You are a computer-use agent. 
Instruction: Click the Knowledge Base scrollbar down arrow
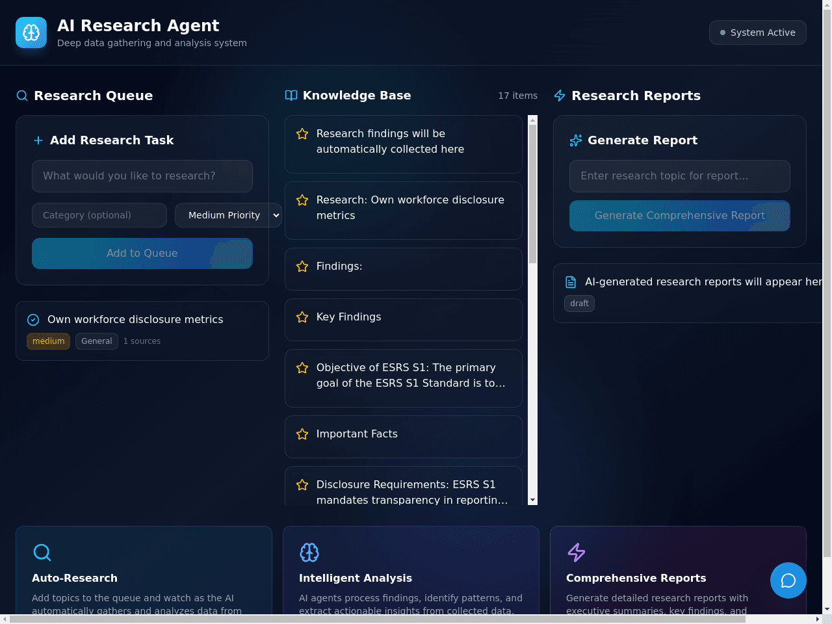(x=533, y=500)
